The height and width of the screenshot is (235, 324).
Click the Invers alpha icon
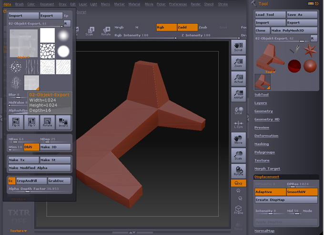63,122
